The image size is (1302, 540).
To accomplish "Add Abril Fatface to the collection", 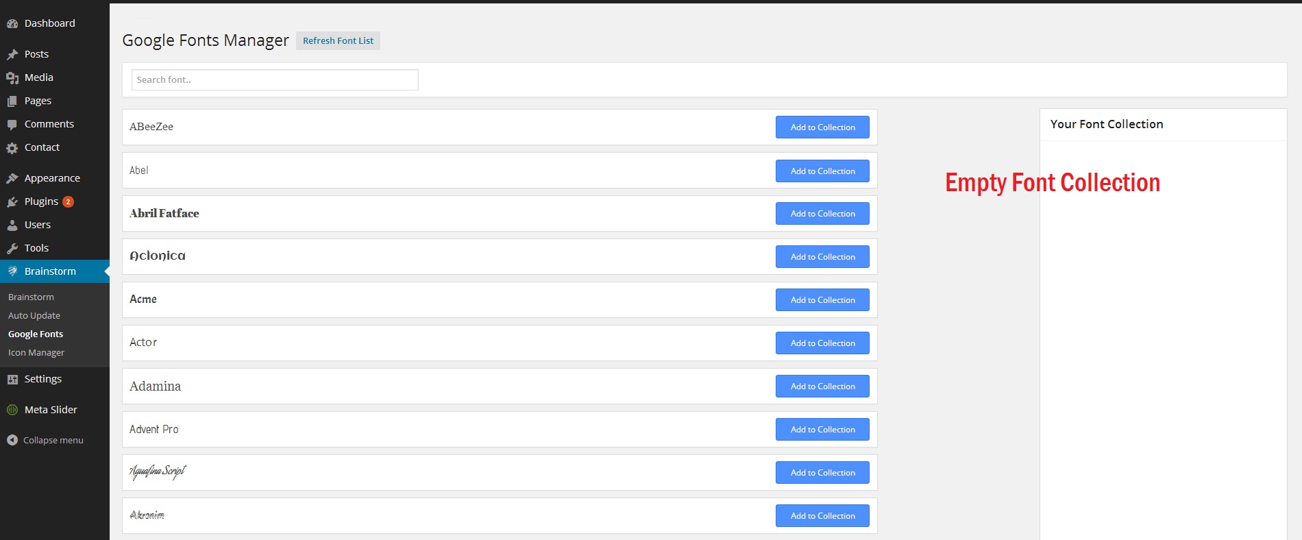I will pos(822,213).
